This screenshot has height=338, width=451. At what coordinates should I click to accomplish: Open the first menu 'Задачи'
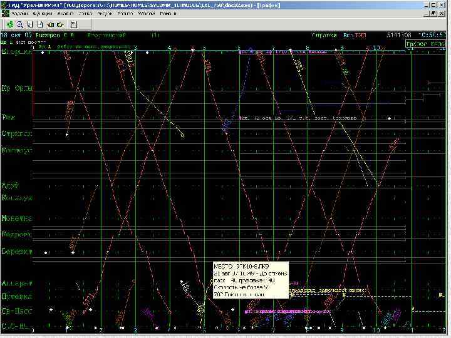point(20,14)
